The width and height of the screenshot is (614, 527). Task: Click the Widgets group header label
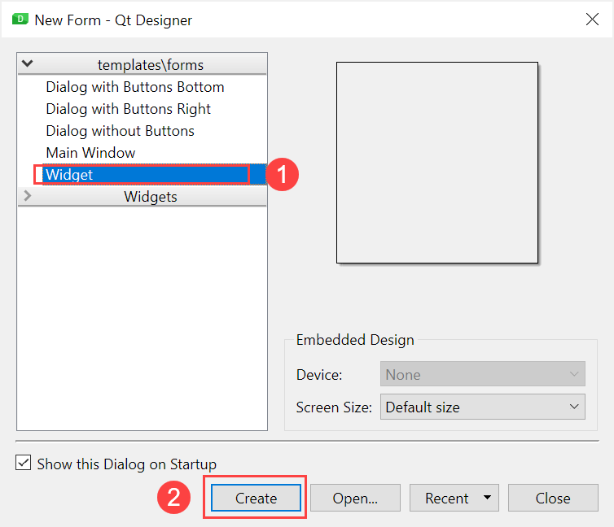pyautogui.click(x=151, y=197)
